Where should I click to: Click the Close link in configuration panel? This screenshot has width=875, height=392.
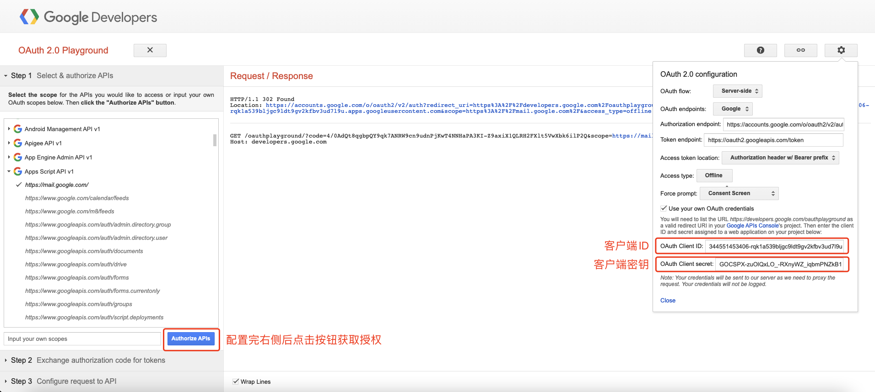point(668,300)
